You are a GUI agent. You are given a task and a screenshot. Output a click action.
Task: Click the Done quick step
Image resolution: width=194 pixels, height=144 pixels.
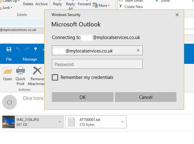point(165,1)
